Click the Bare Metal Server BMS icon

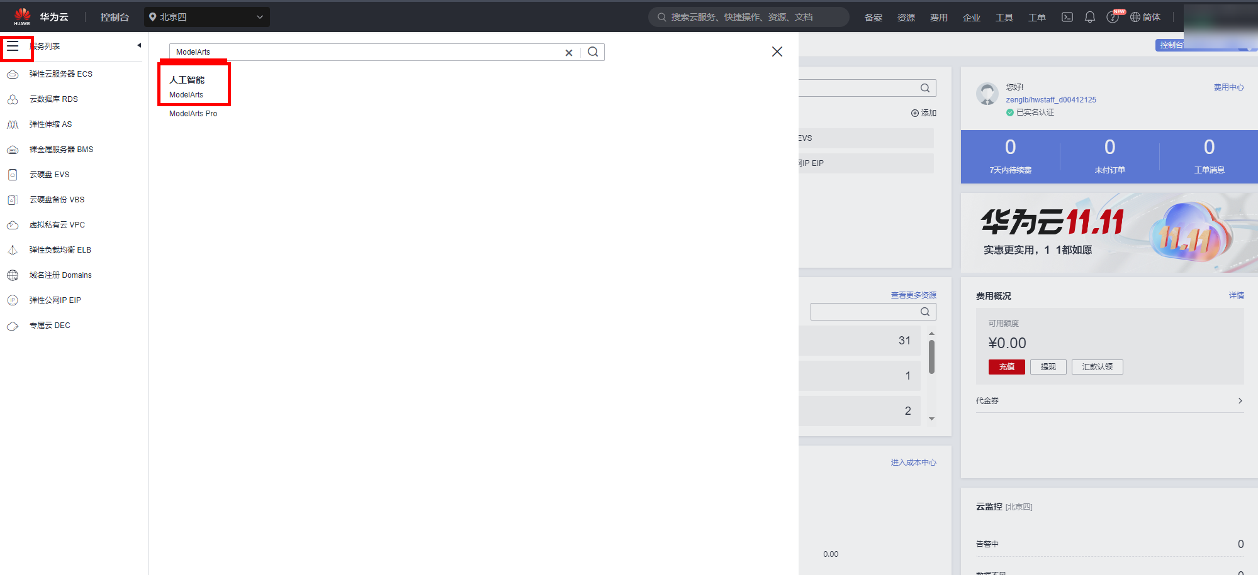13,150
